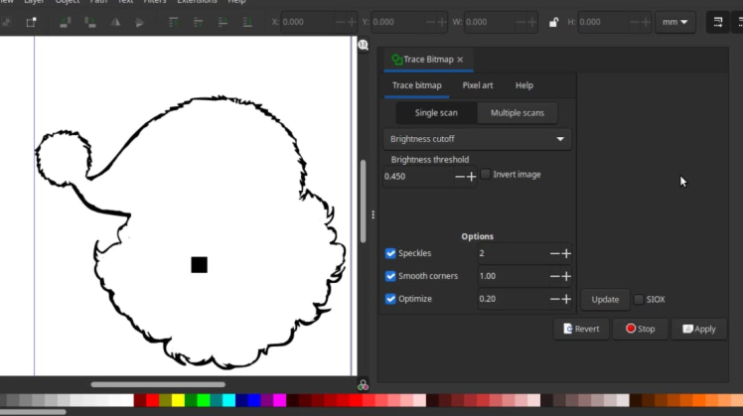Close the Trace Bitmap panel tab
This screenshot has width=743, height=416.
[460, 60]
